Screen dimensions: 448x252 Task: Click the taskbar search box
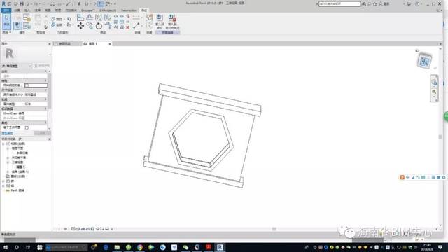pos(66,247)
